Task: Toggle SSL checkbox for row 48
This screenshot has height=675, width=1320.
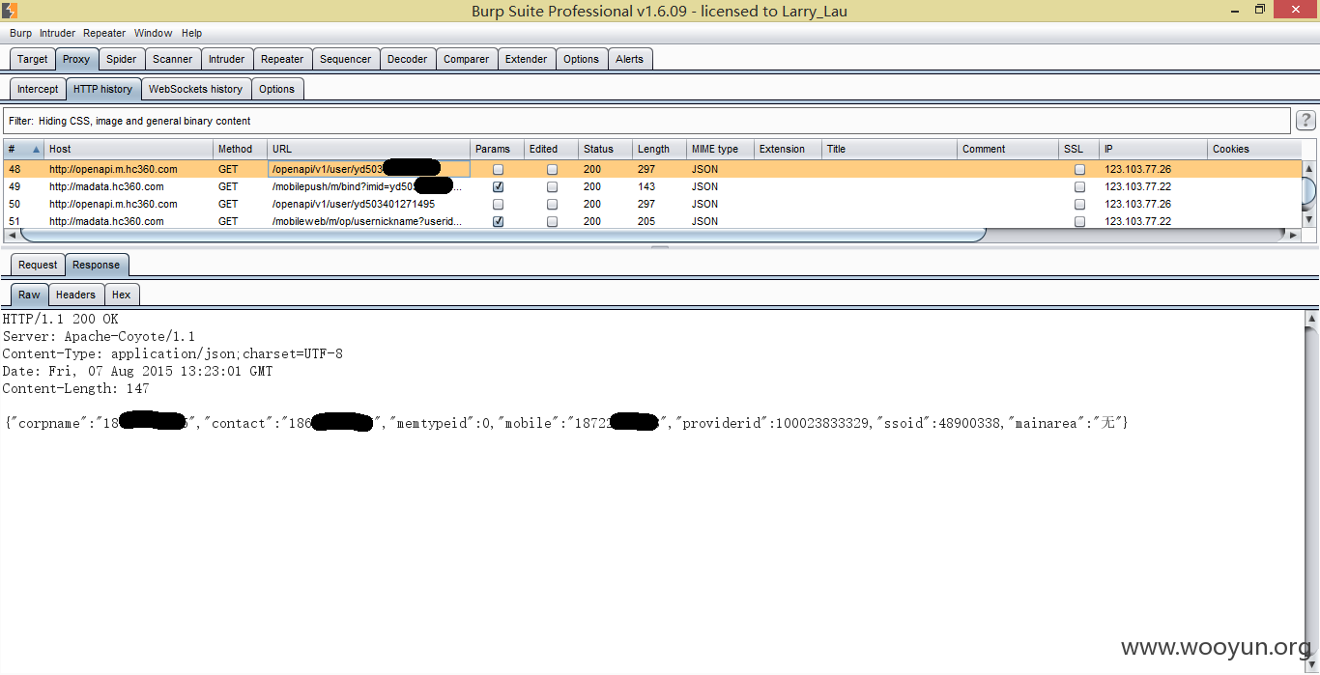Action: tap(1079, 169)
